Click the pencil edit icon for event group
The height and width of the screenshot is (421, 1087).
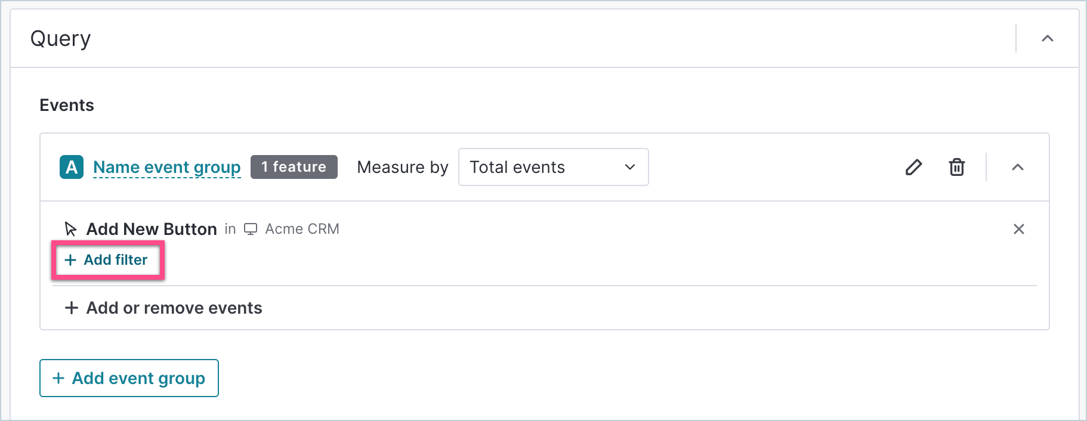913,167
